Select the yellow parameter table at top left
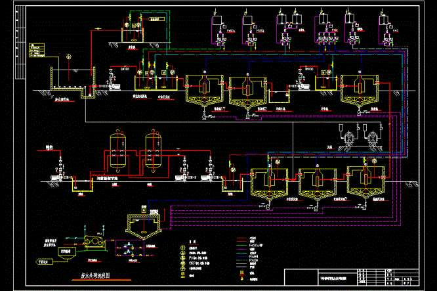This screenshot has width=437, height=291. click(37, 50)
